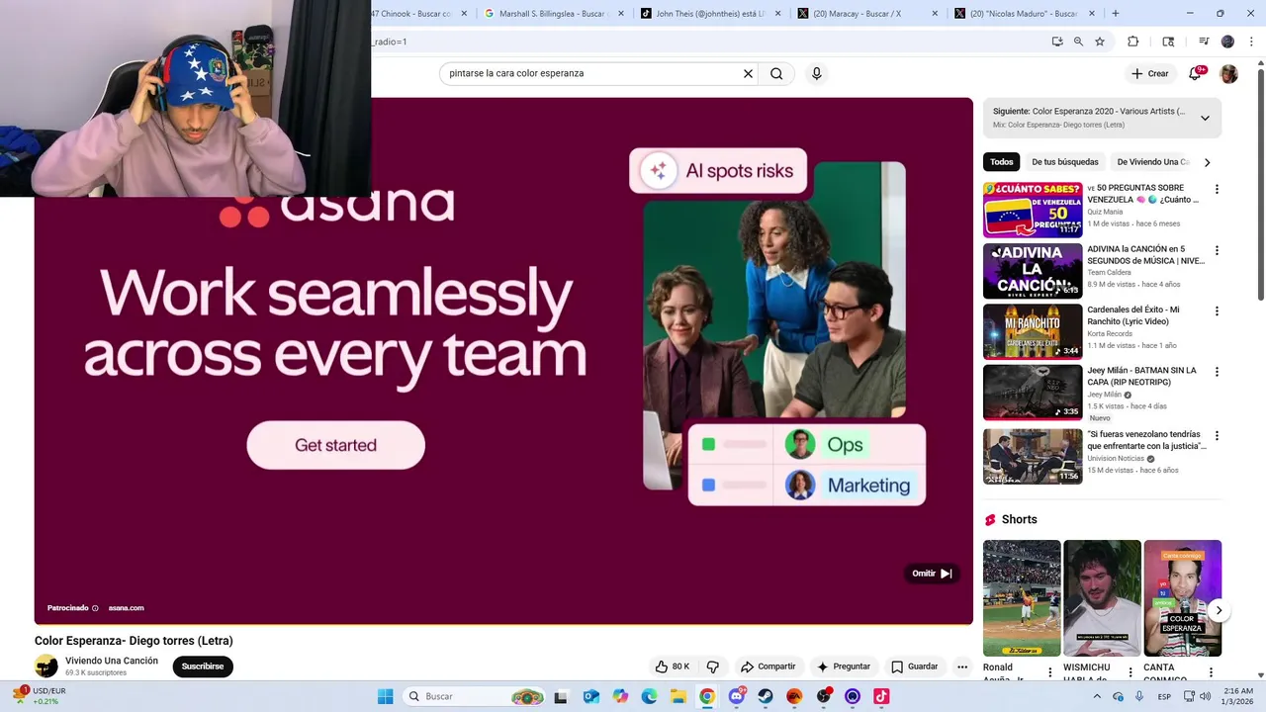
Task: Open options for Jeey Milán BATMAN video
Action: point(1217,372)
